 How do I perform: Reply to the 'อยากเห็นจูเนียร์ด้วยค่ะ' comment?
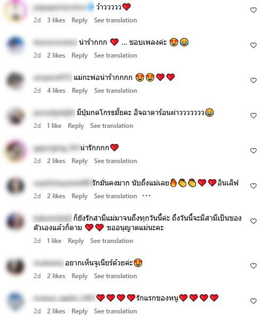point(79,276)
